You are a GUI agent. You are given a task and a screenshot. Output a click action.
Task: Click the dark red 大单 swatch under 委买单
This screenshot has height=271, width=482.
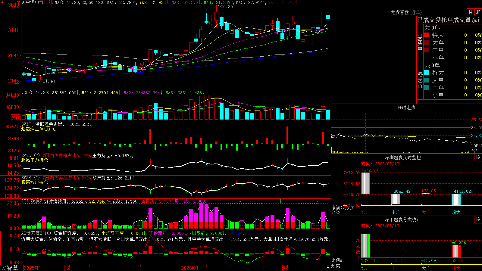tap(427, 42)
